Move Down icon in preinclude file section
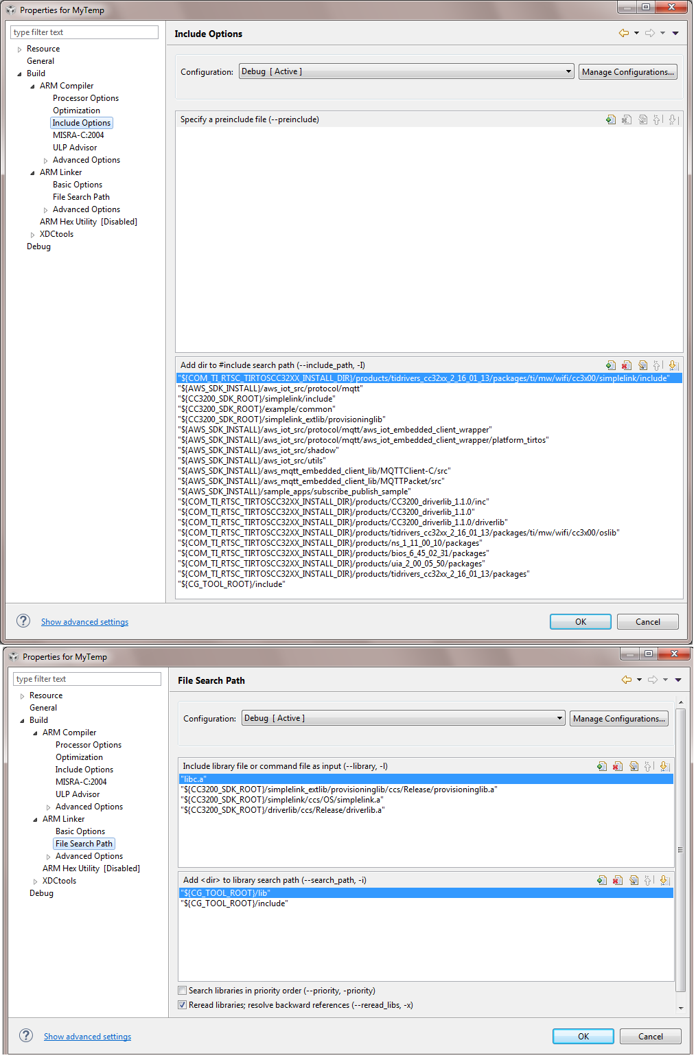The image size is (696, 1060). tap(673, 119)
